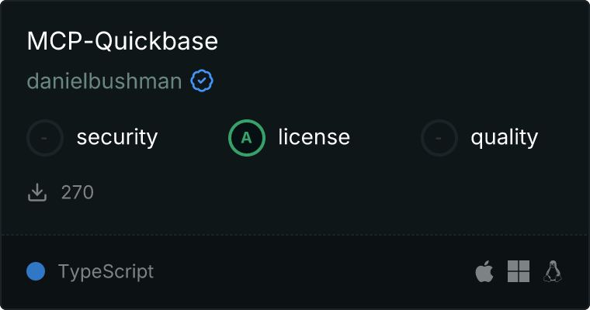Click the letter A in license circle
590x310 pixels.
tap(246, 138)
